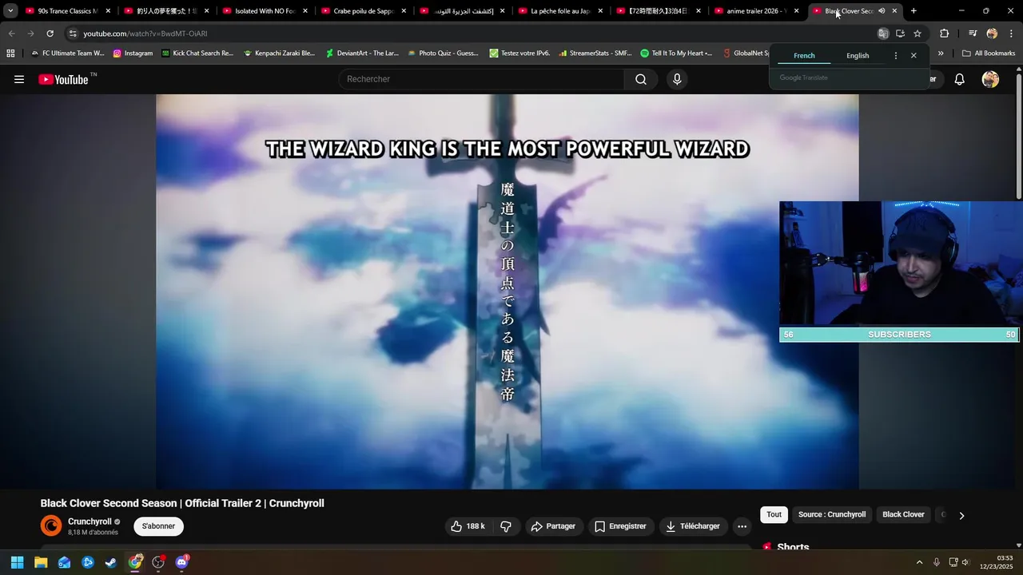This screenshot has width=1023, height=575.
Task: Select the Tout filter chip
Action: [774, 515]
